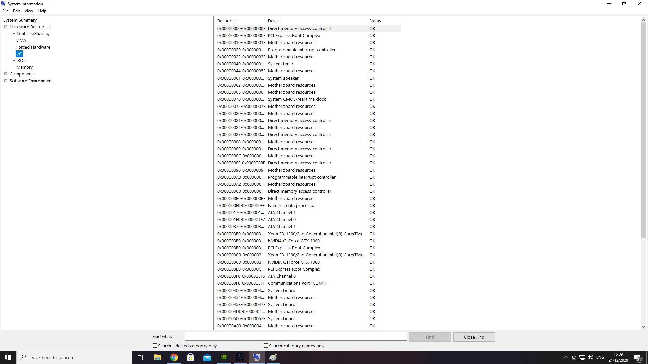Open the Help menu

(x=42, y=11)
